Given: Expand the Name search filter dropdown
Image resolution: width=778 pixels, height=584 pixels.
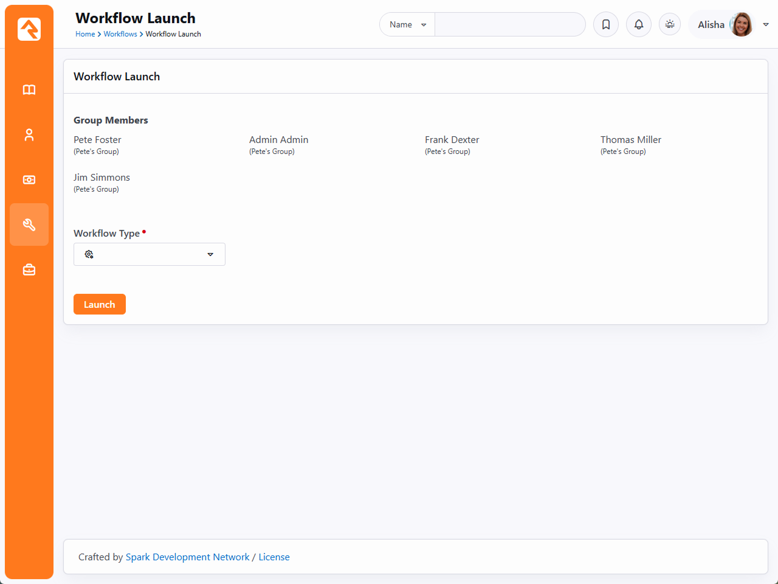Looking at the screenshot, I should coord(407,24).
